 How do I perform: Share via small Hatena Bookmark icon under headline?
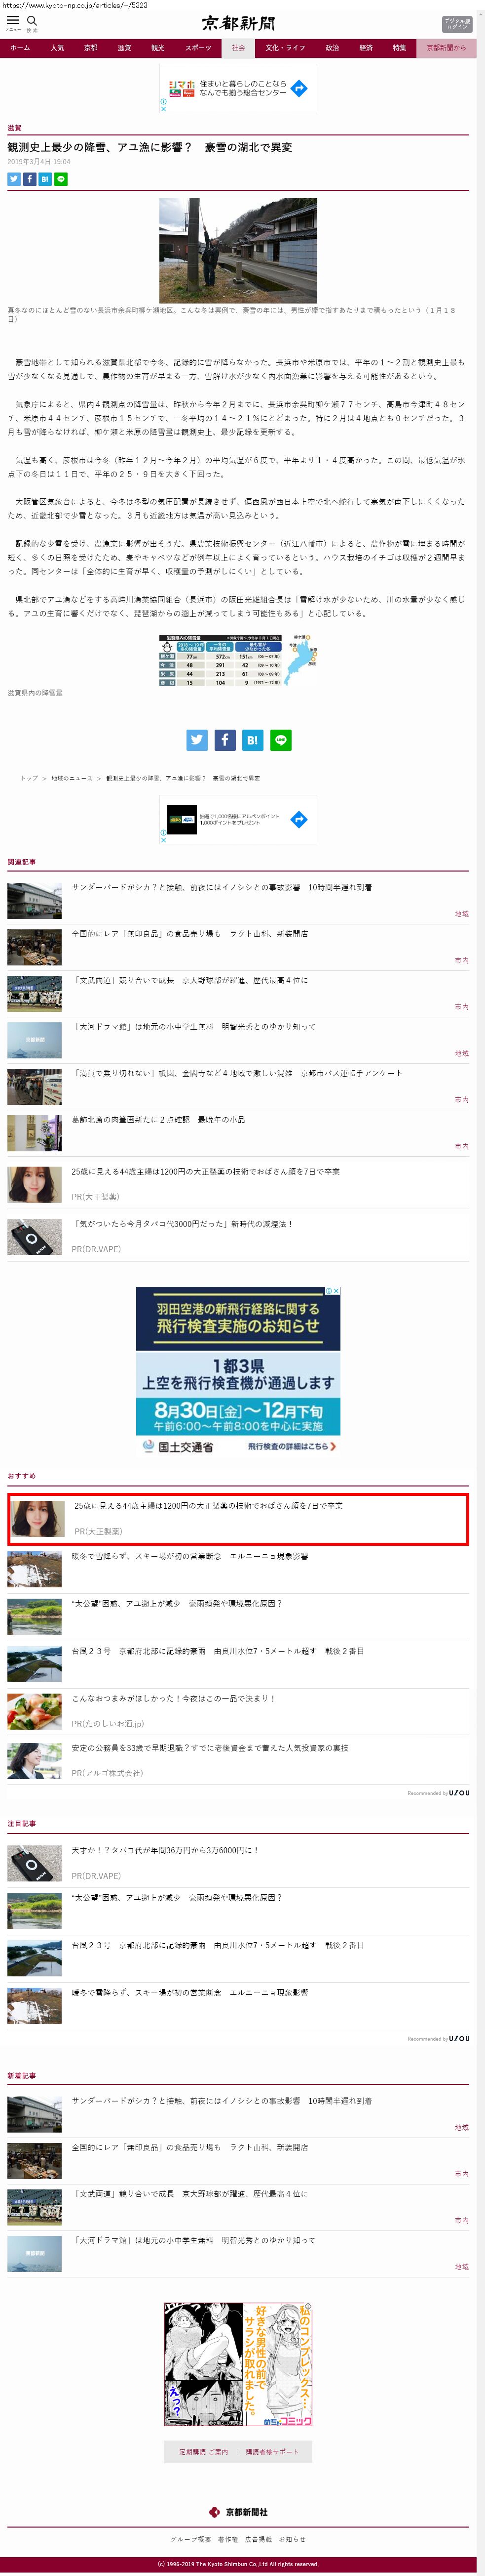pyautogui.click(x=45, y=179)
